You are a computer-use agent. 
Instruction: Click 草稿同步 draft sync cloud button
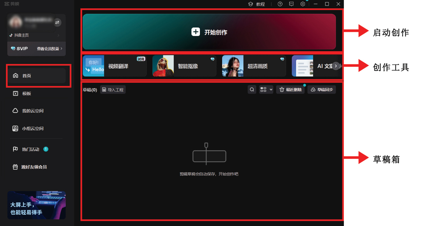[322, 90]
